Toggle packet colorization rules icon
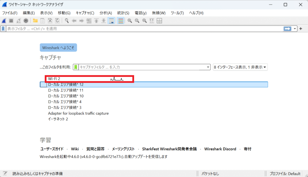This screenshot has width=308, height=177. tap(121, 21)
